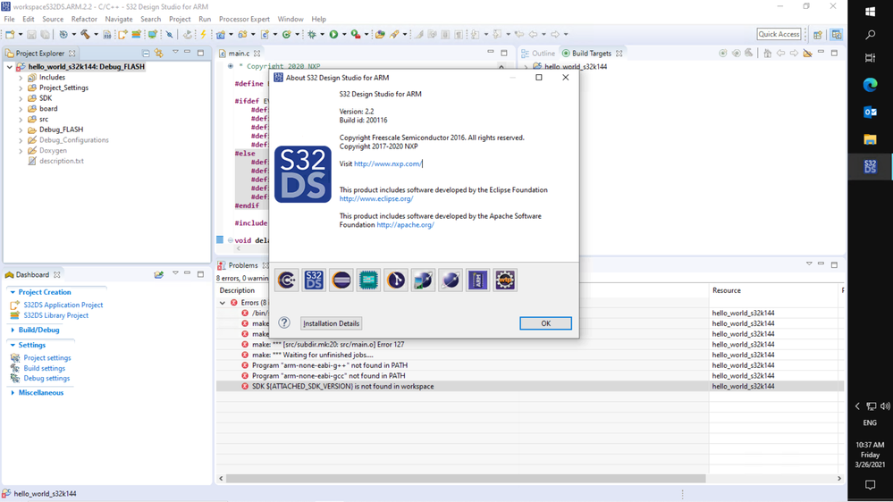Viewport: 893px width, 502px height.
Task: Switch to the Outline tab
Action: [537, 53]
